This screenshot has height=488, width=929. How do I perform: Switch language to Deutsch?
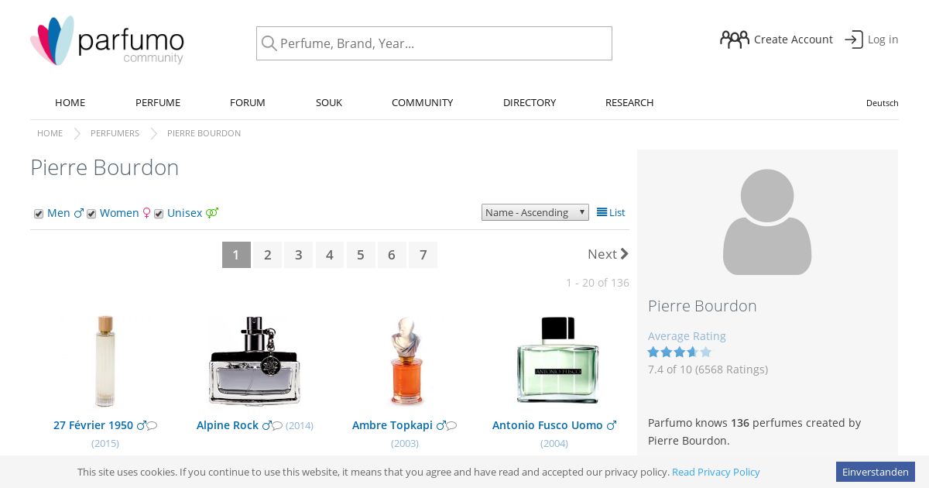point(882,103)
